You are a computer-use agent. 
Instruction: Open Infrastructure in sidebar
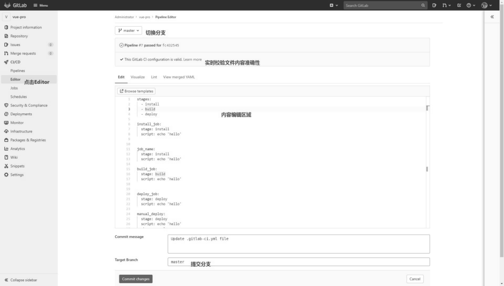click(x=21, y=132)
